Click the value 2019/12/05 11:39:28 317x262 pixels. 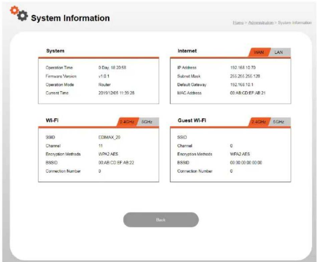(117, 93)
